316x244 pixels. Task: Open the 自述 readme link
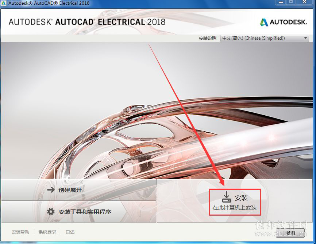(x=70, y=232)
